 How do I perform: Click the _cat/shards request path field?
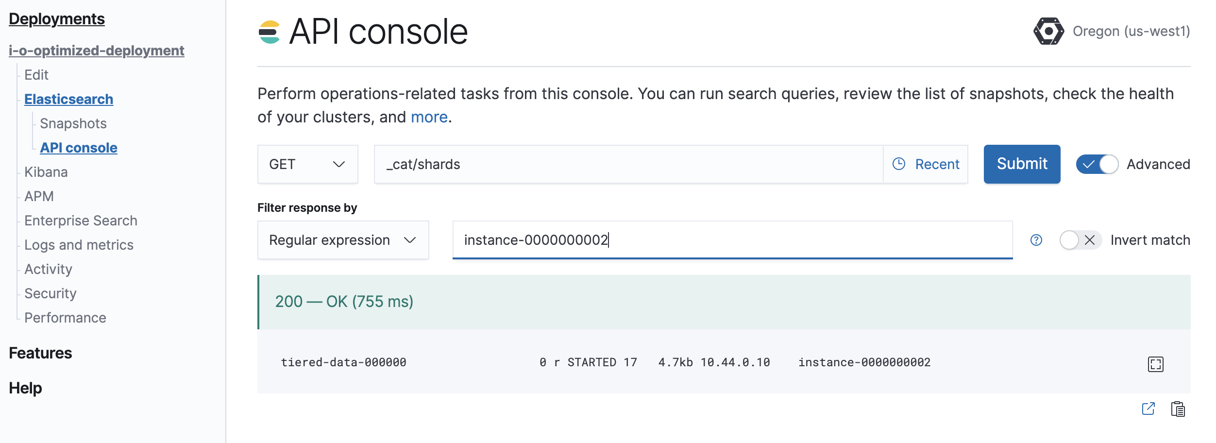coord(628,164)
